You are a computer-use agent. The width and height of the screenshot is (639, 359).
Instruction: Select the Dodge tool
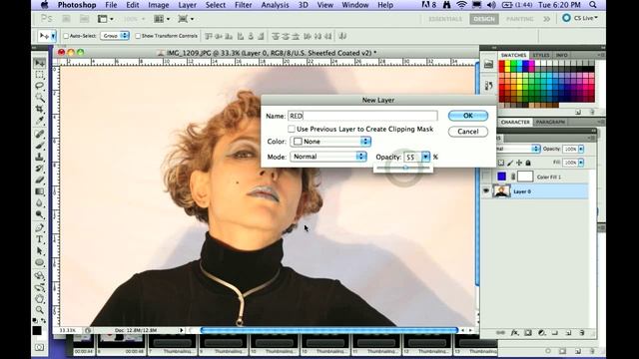click(x=40, y=214)
